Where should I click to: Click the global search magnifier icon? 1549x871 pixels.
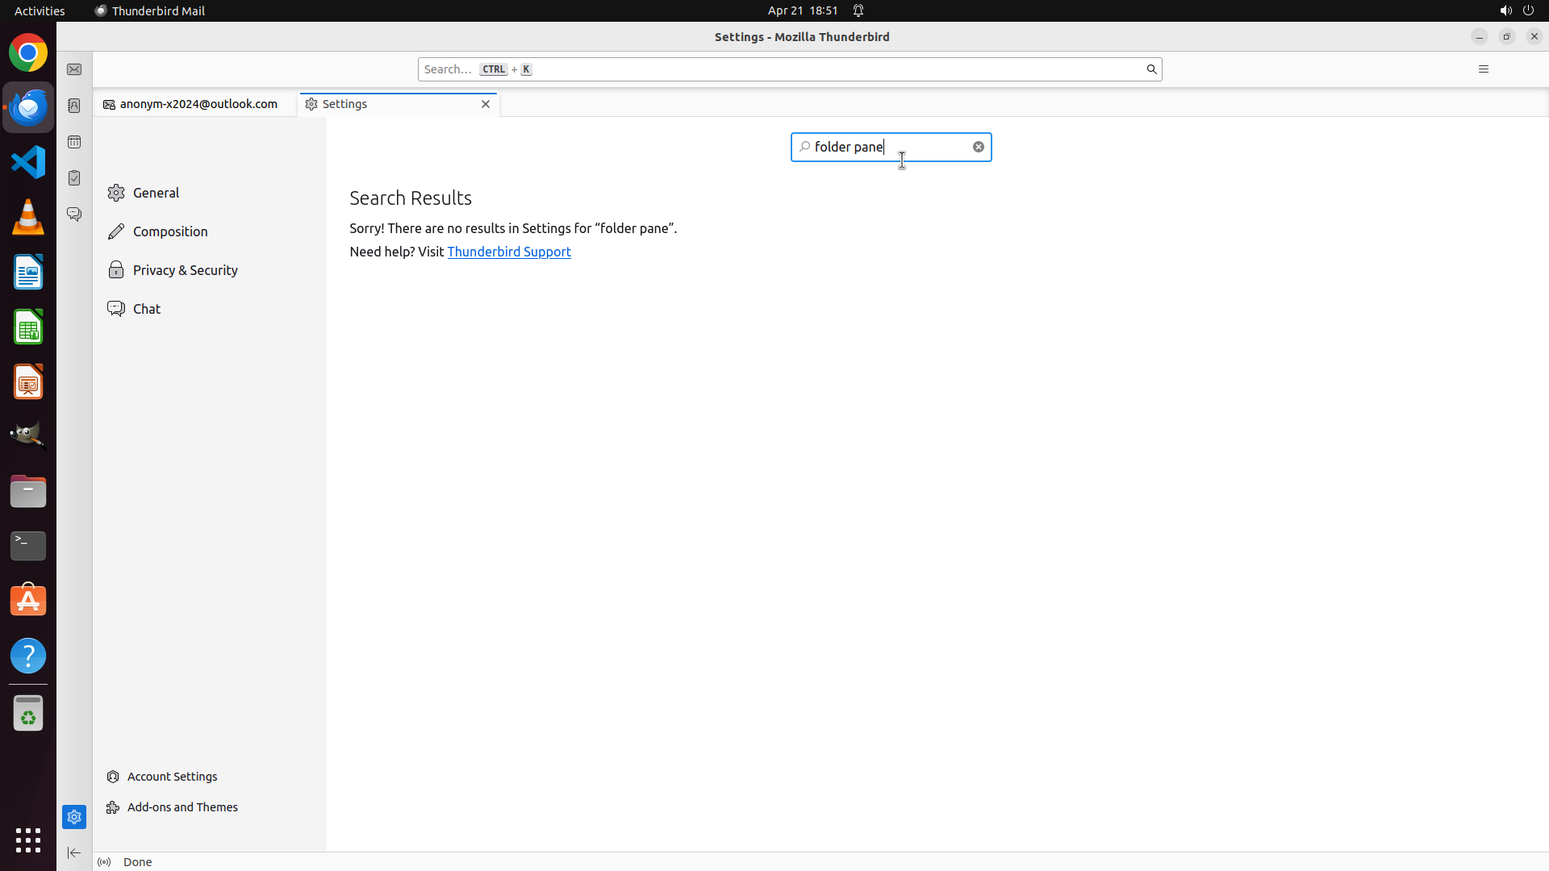[x=1151, y=69]
